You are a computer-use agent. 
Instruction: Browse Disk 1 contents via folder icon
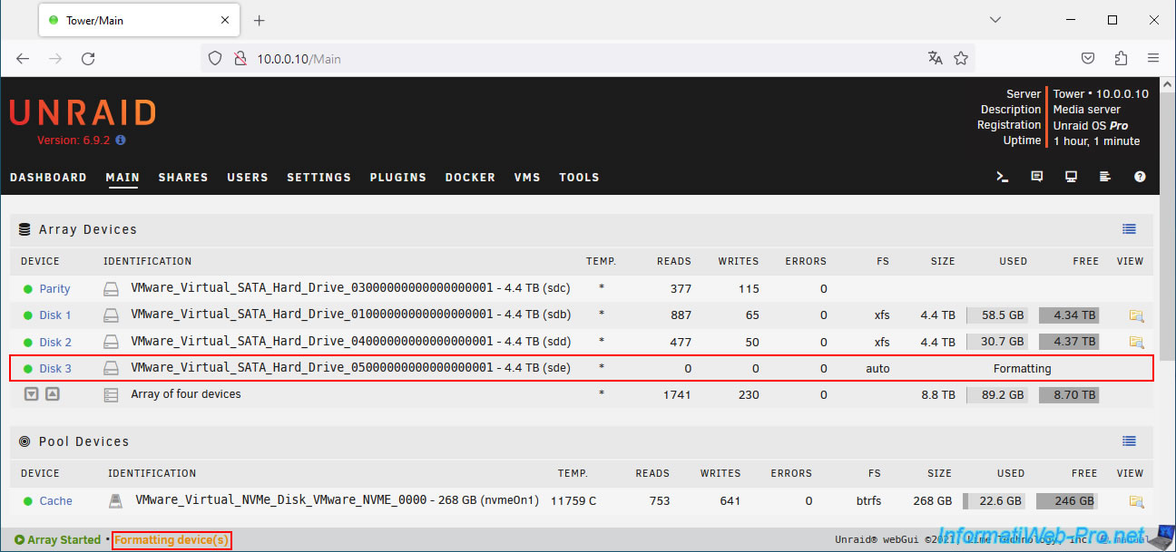click(x=1136, y=315)
